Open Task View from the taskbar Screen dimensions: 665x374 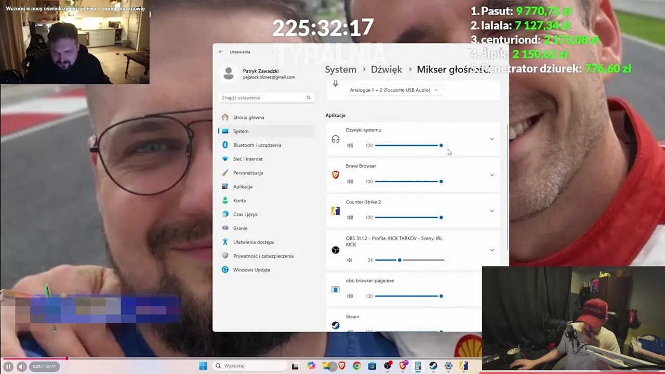[295, 366]
